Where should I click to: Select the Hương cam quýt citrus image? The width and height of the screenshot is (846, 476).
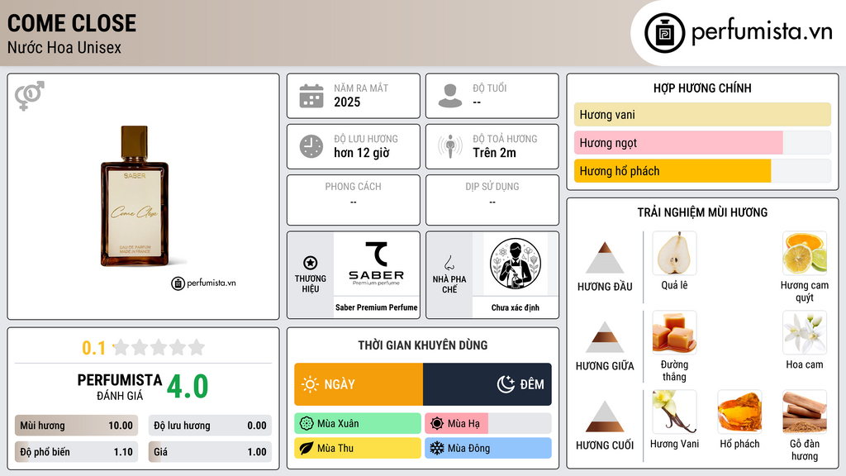(x=805, y=254)
